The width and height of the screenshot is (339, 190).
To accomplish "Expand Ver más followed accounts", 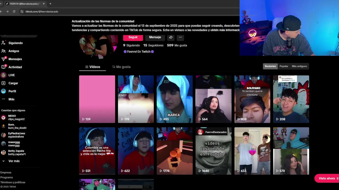I will point(11,161).
